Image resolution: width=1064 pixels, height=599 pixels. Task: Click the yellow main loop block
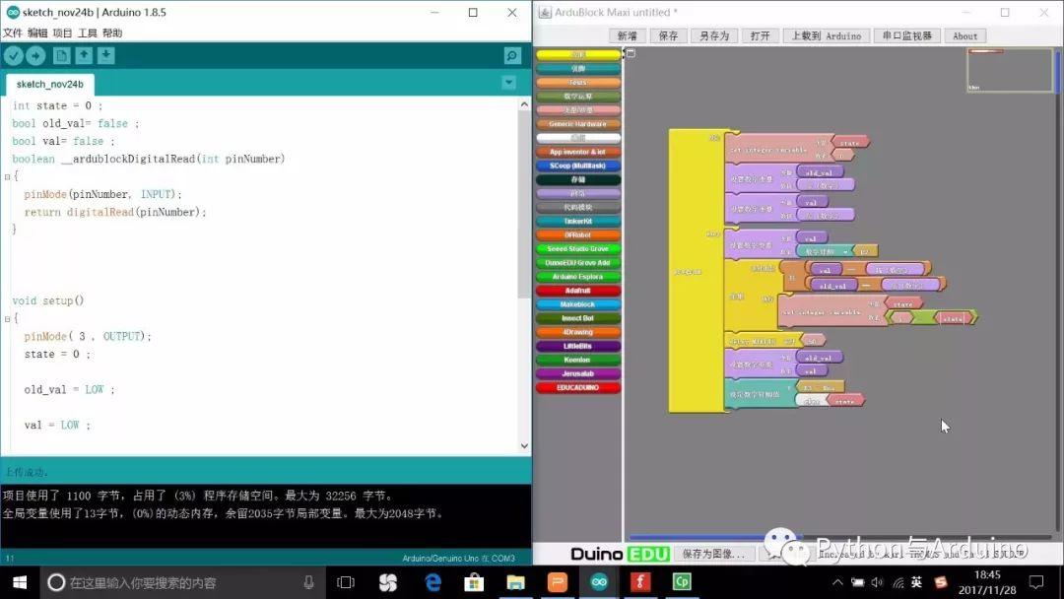point(696,271)
